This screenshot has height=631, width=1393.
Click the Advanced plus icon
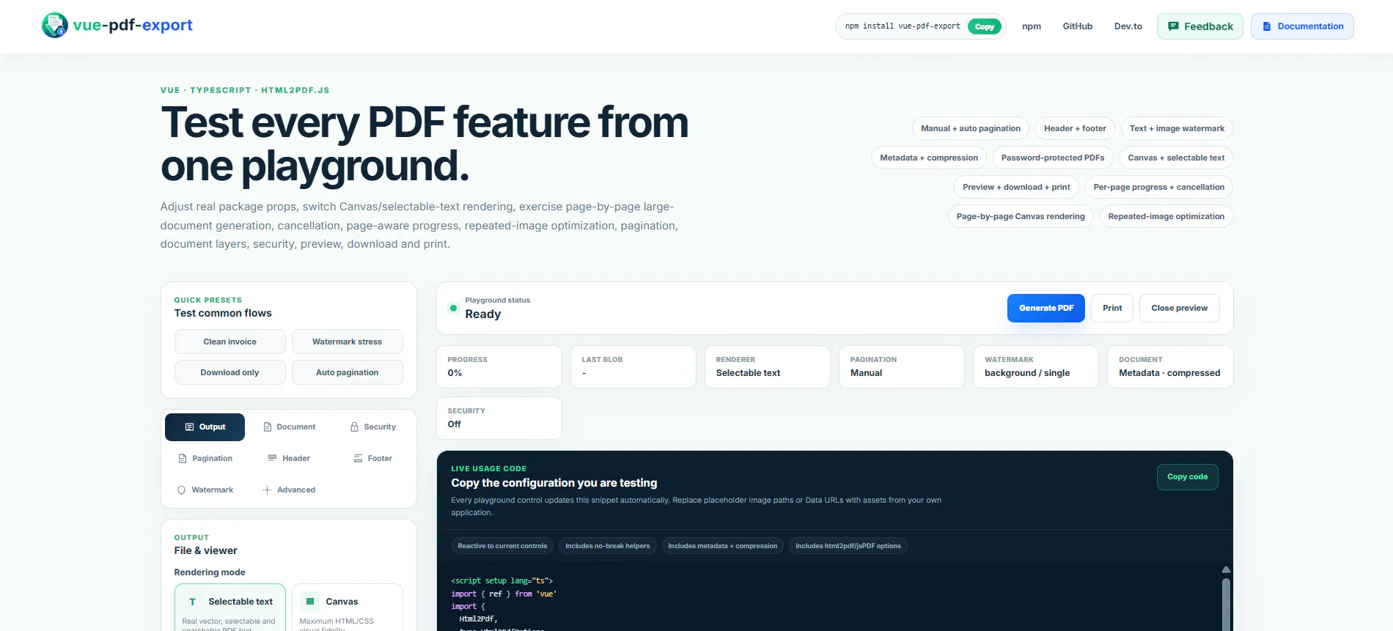267,490
